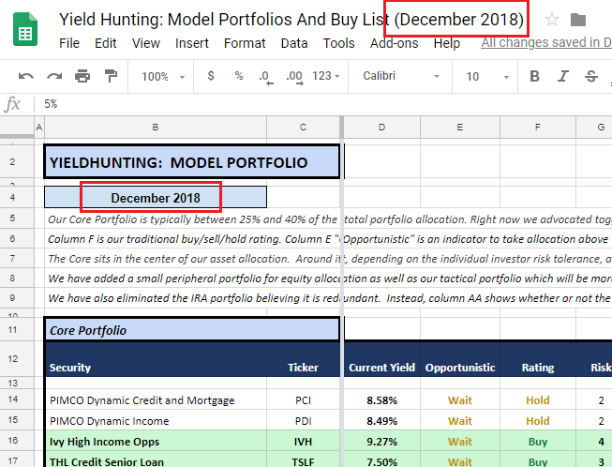Open the Insert menu
The height and width of the screenshot is (467, 612).
(191, 43)
